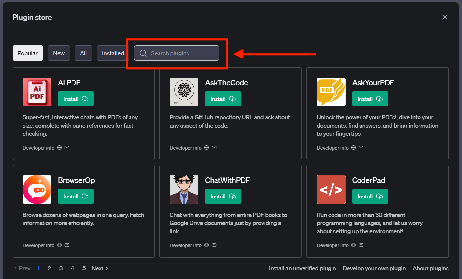This screenshot has width=462, height=279.
Task: Switch to the Popular tab
Action: (x=28, y=53)
